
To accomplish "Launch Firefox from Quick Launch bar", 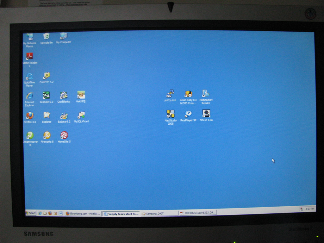I will click(x=50, y=213).
